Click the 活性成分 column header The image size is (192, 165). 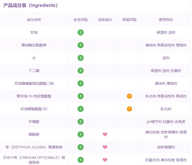coord(105,20)
